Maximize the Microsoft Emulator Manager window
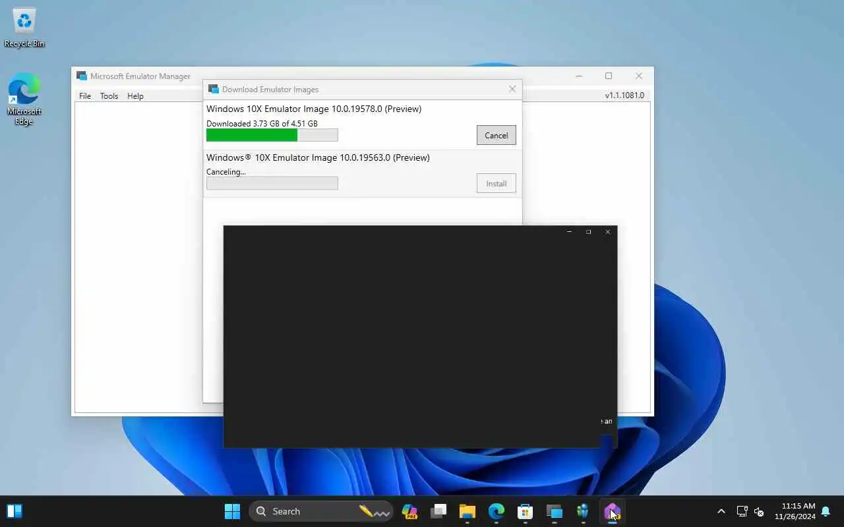The image size is (844, 527). (x=609, y=76)
